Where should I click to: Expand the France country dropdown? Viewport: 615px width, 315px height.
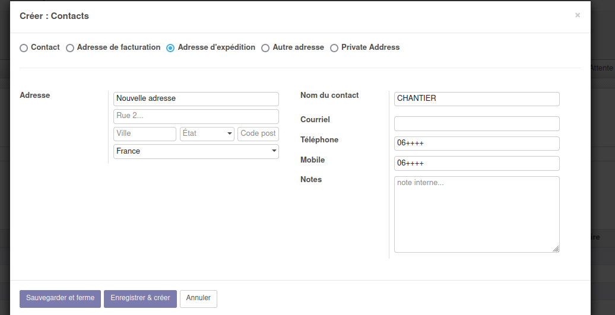(196, 151)
